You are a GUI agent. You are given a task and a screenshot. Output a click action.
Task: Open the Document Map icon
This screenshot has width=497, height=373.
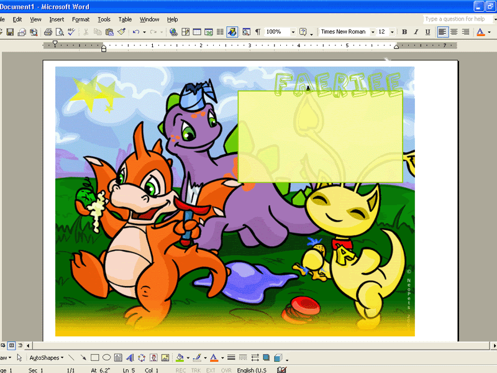[x=246, y=32]
